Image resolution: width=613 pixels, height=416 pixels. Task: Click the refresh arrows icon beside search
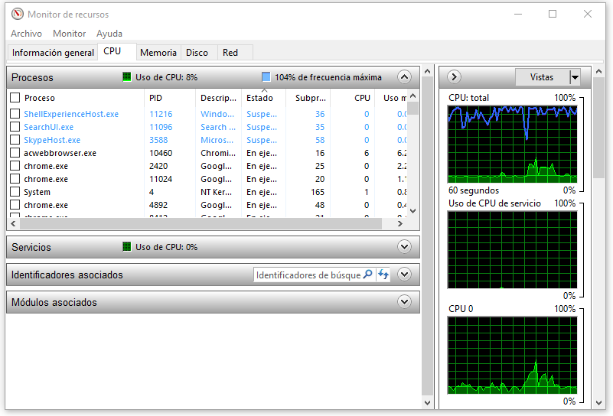click(x=383, y=275)
